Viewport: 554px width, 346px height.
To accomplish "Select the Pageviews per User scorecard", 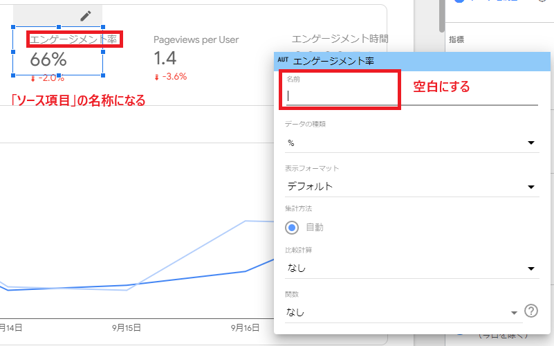I will (196, 57).
